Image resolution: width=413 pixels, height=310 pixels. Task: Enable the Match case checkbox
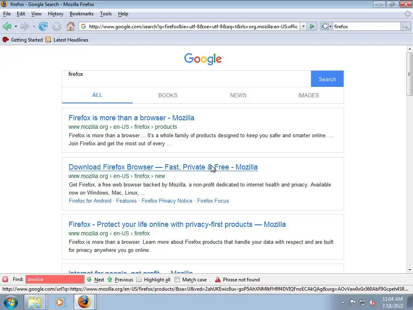pos(177,280)
